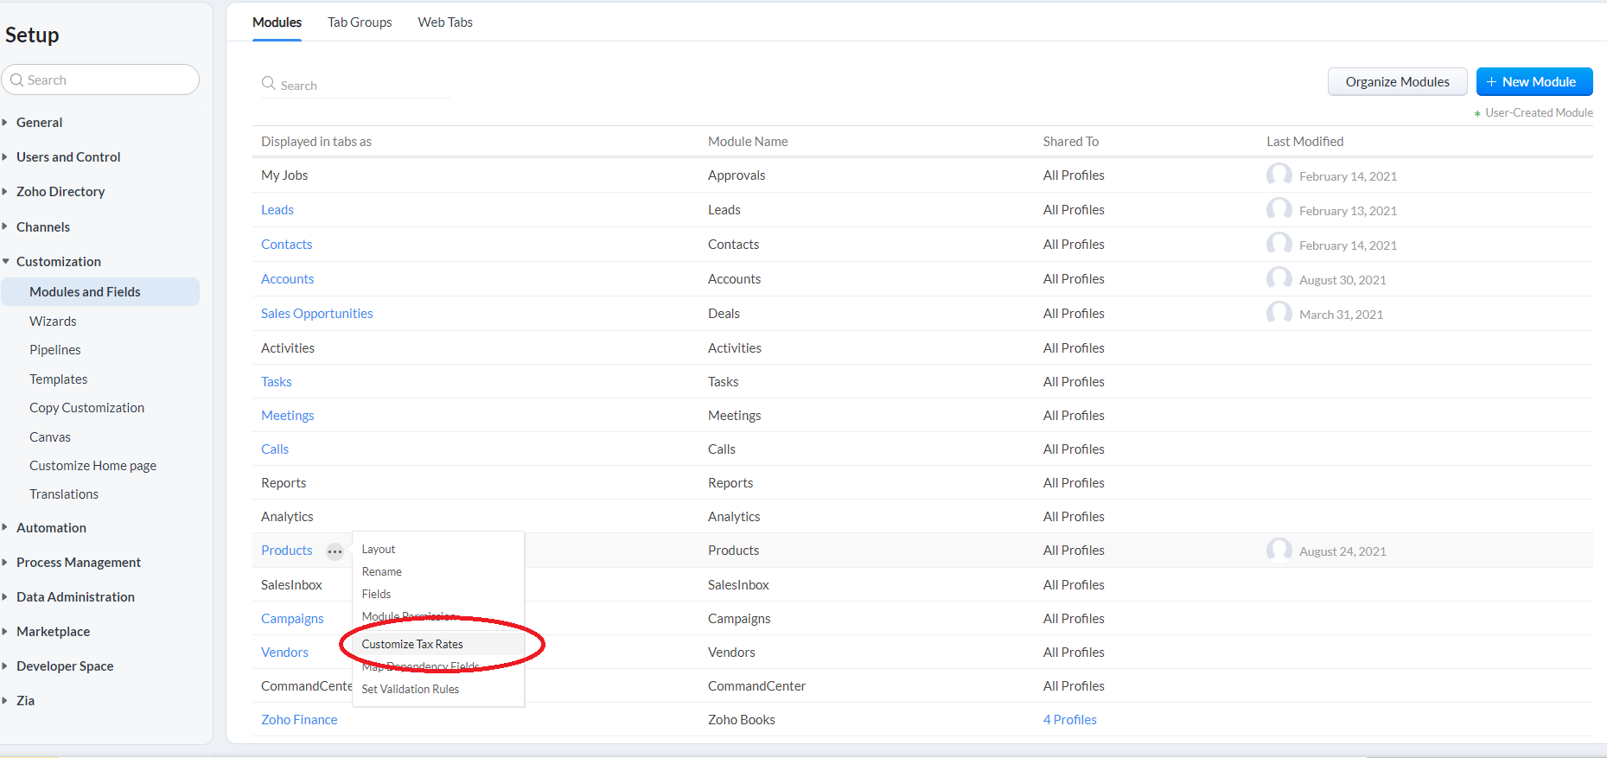Click the avatar icon in the Deals row
Screen dimensions: 1607x758
[x=1279, y=314]
